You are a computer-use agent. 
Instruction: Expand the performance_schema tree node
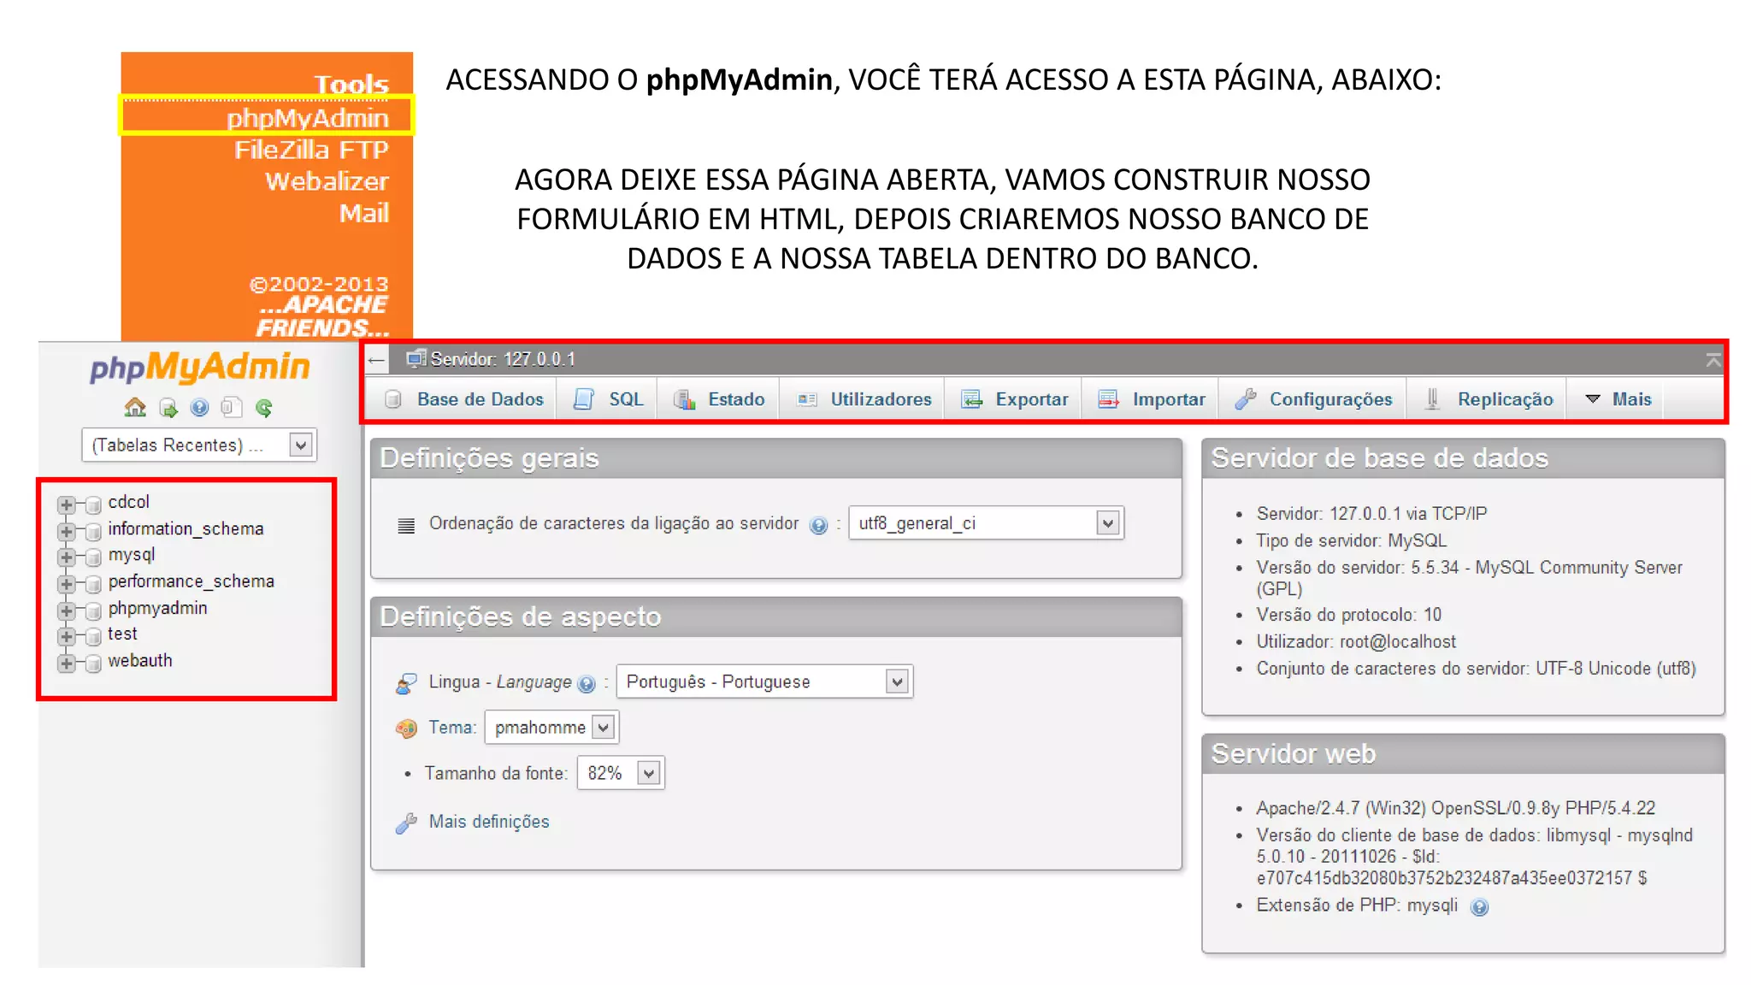point(66,584)
